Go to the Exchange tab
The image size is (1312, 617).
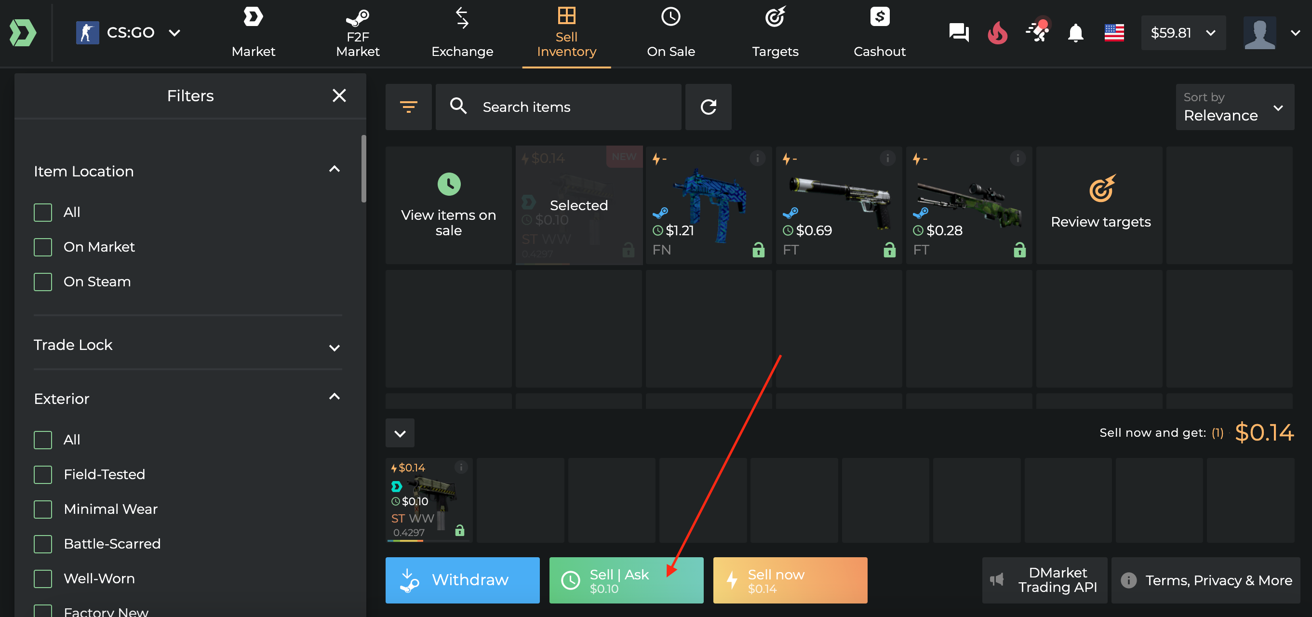(462, 33)
